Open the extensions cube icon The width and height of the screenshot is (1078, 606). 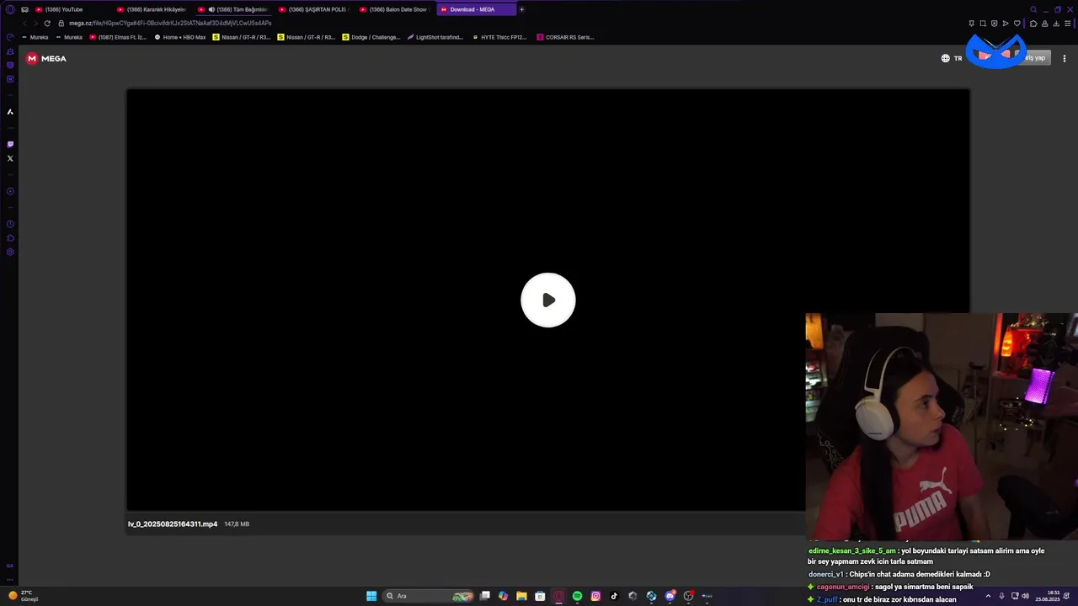[1033, 24]
